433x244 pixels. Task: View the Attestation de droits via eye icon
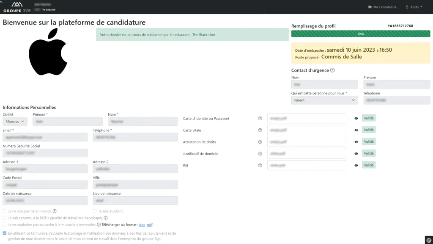pyautogui.click(x=356, y=142)
